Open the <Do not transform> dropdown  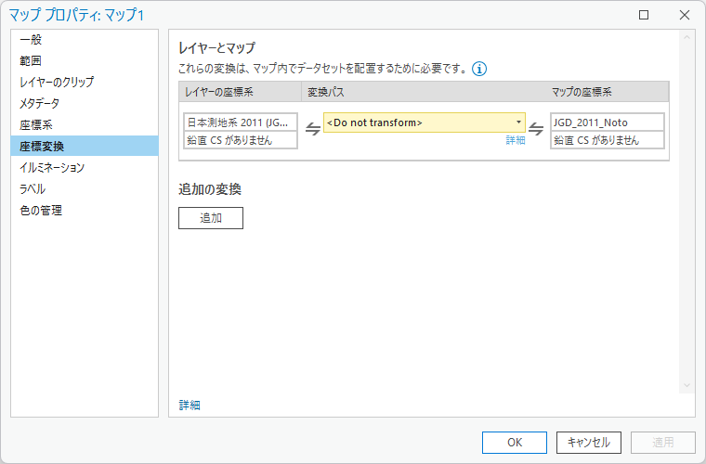click(x=425, y=122)
